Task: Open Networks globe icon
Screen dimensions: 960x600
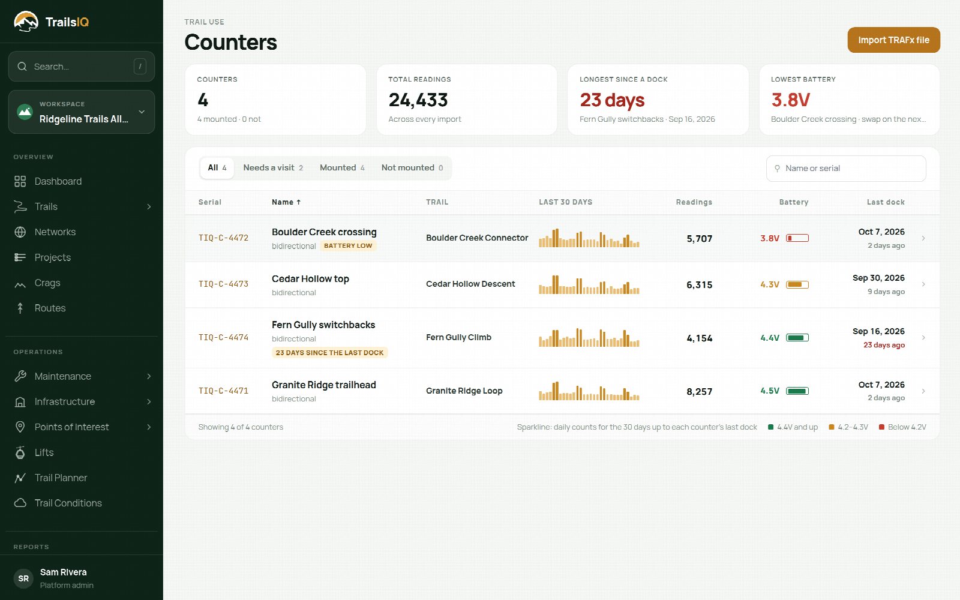Action: click(x=20, y=232)
